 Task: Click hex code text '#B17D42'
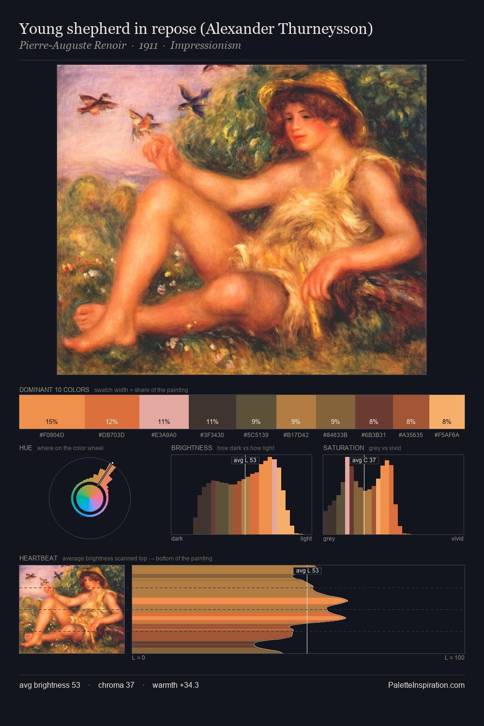pos(296,435)
